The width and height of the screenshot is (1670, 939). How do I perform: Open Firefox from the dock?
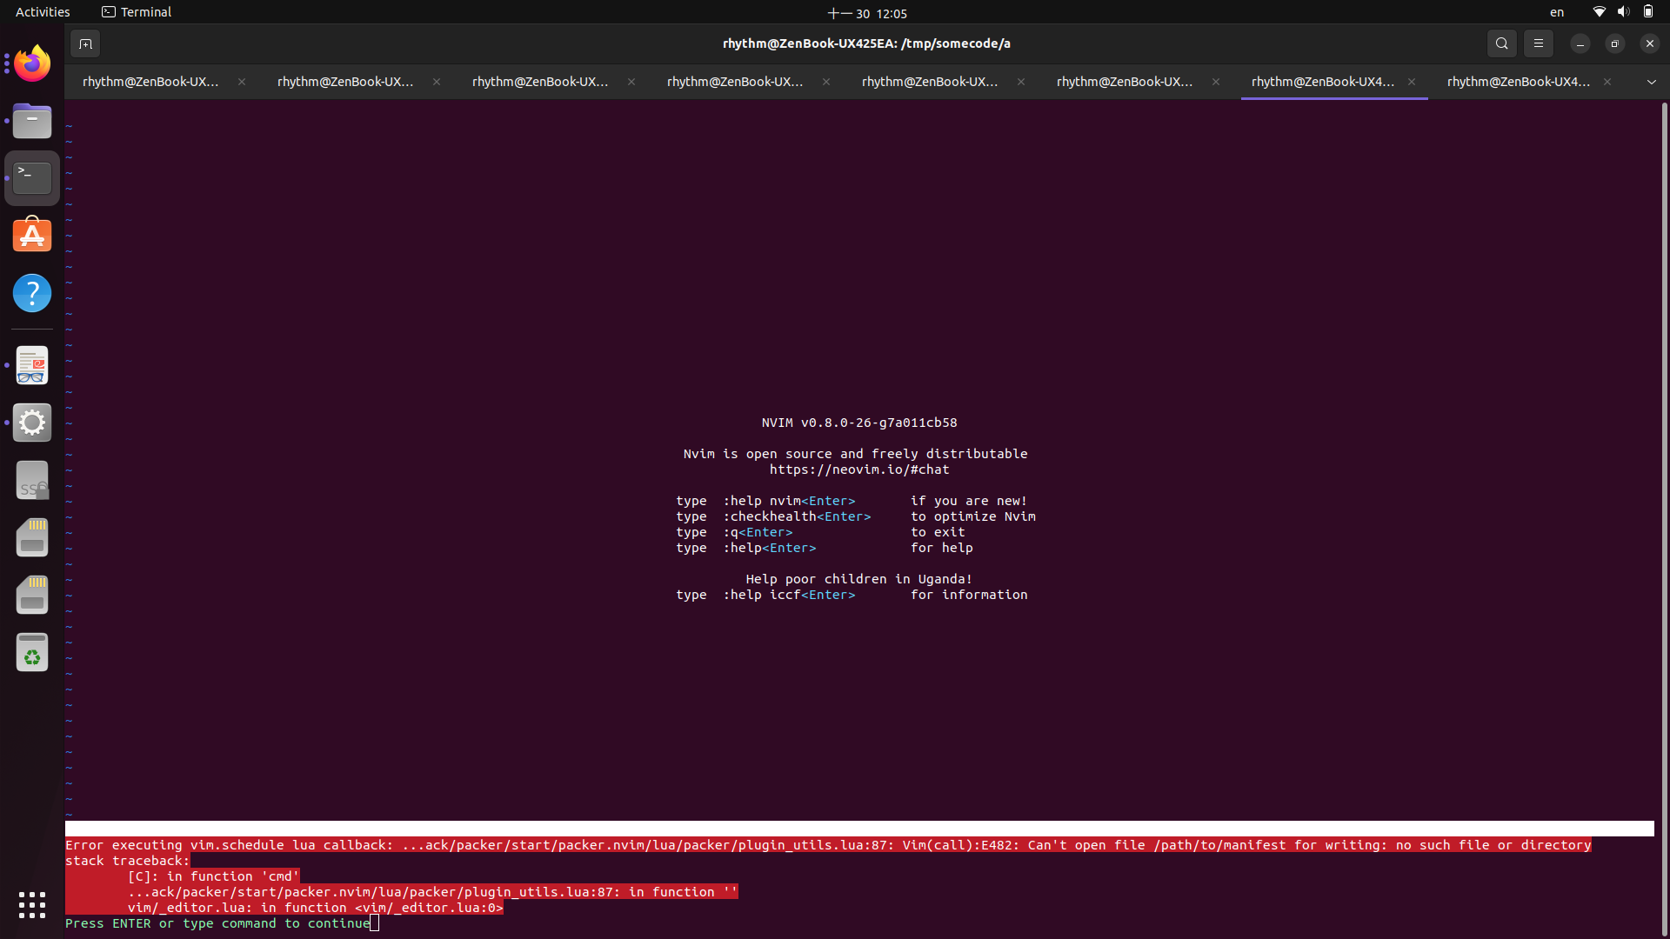(x=31, y=63)
